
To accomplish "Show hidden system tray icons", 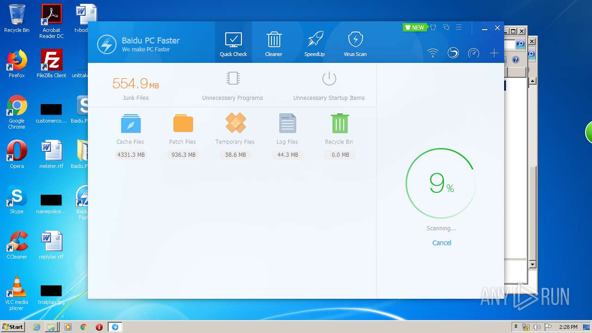I will pyautogui.click(x=516, y=327).
